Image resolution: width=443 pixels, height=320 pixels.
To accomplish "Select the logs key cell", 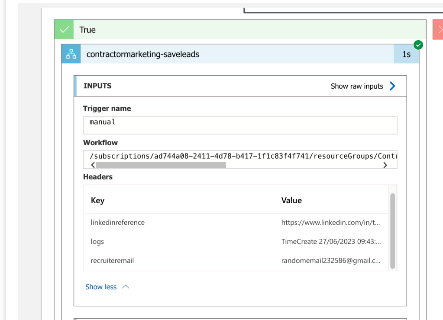I will [x=97, y=242].
